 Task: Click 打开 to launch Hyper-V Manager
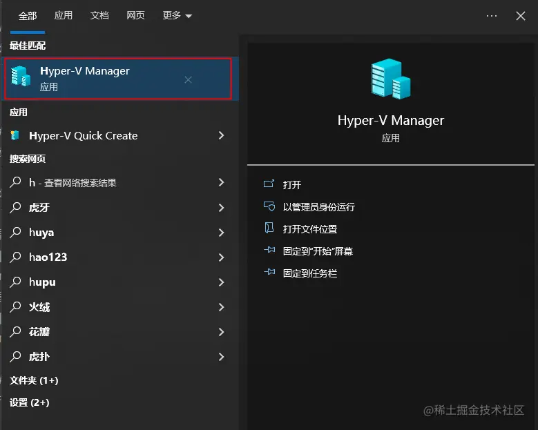coord(291,185)
